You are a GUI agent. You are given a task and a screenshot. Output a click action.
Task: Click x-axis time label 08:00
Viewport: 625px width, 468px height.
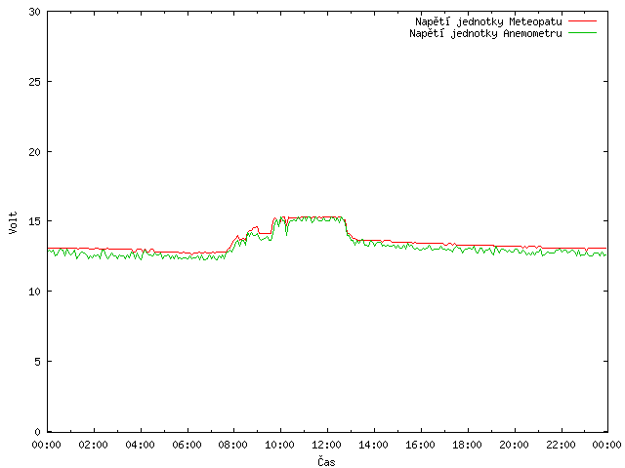233,445
